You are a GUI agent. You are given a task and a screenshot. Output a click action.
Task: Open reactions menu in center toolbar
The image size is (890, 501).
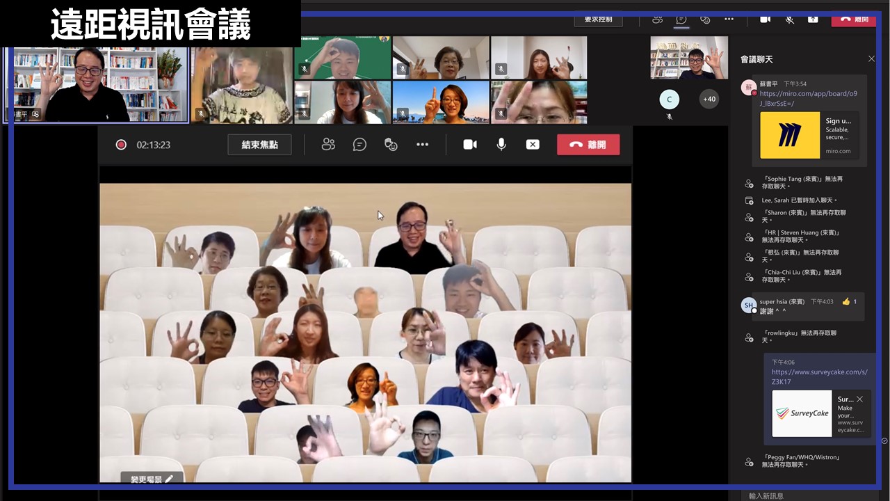coord(391,145)
